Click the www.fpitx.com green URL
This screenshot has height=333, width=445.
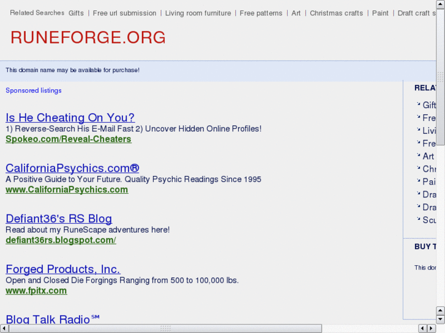[x=36, y=290]
